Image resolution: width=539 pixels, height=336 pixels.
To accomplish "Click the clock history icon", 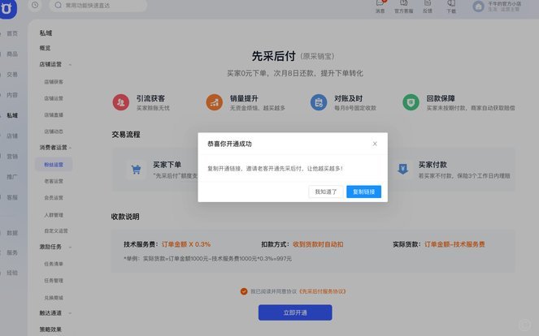I will click(x=35, y=5).
